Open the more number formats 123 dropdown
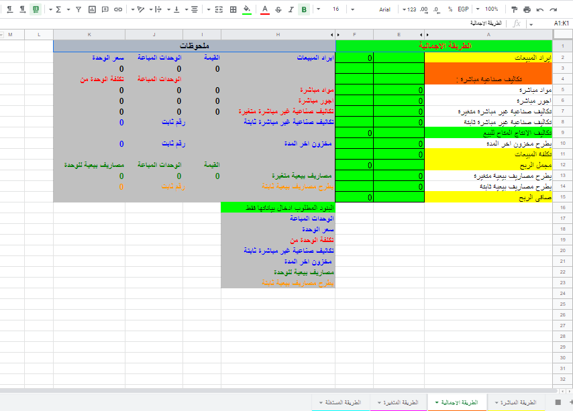Viewport: 573px width, 411px height. 410,9
